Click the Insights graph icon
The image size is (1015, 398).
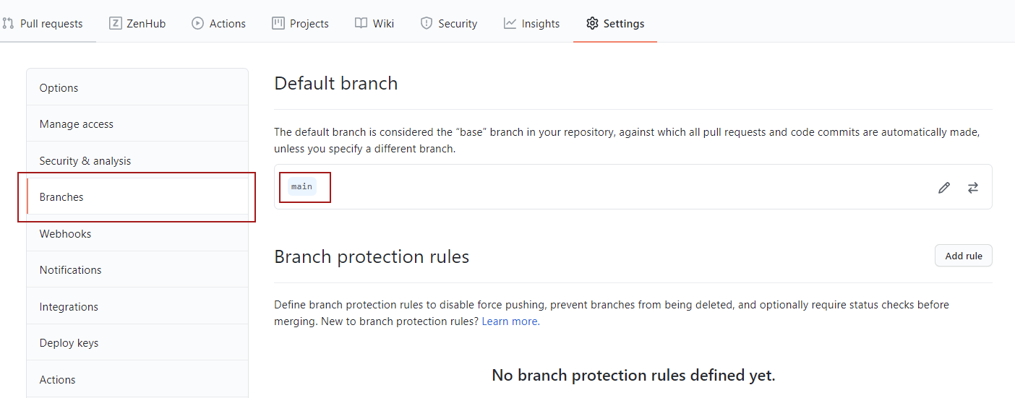[x=510, y=23]
